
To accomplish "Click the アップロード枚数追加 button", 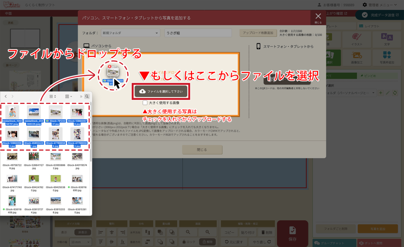I will [258, 33].
